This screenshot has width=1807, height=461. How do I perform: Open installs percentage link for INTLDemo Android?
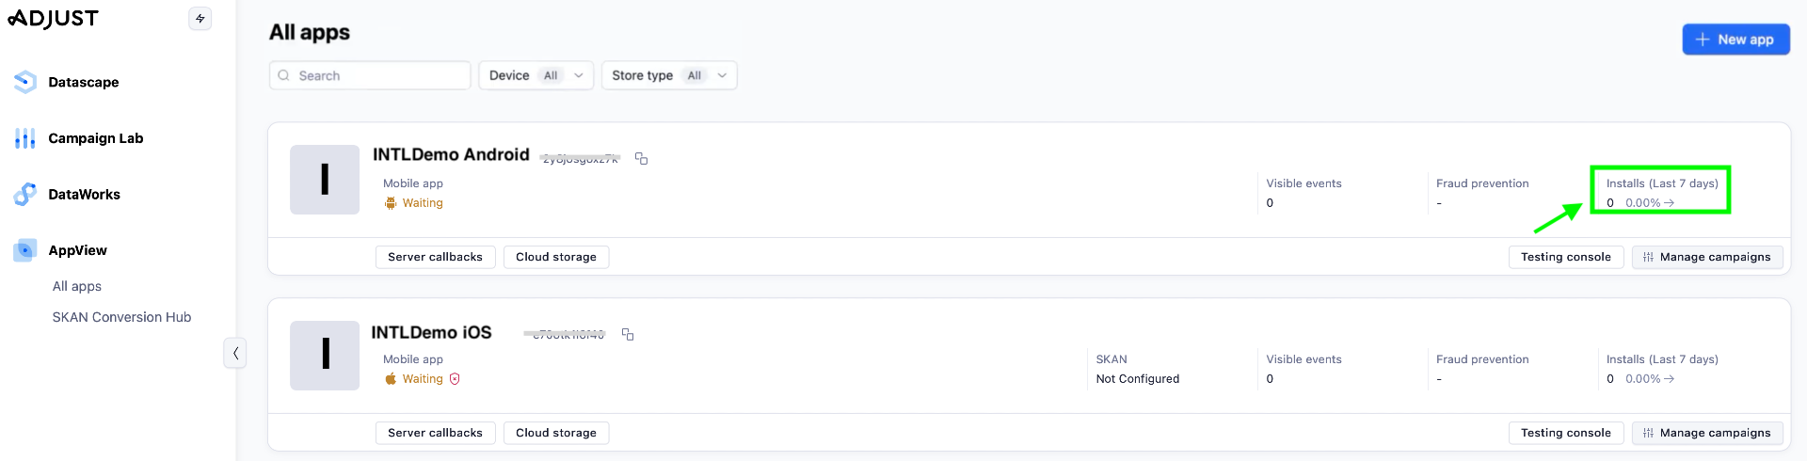[x=1649, y=203]
